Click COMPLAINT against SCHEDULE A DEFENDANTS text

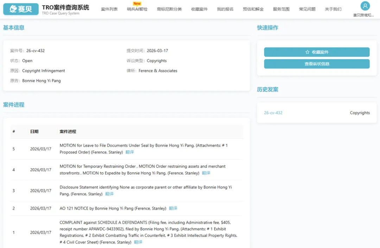pos(148,232)
